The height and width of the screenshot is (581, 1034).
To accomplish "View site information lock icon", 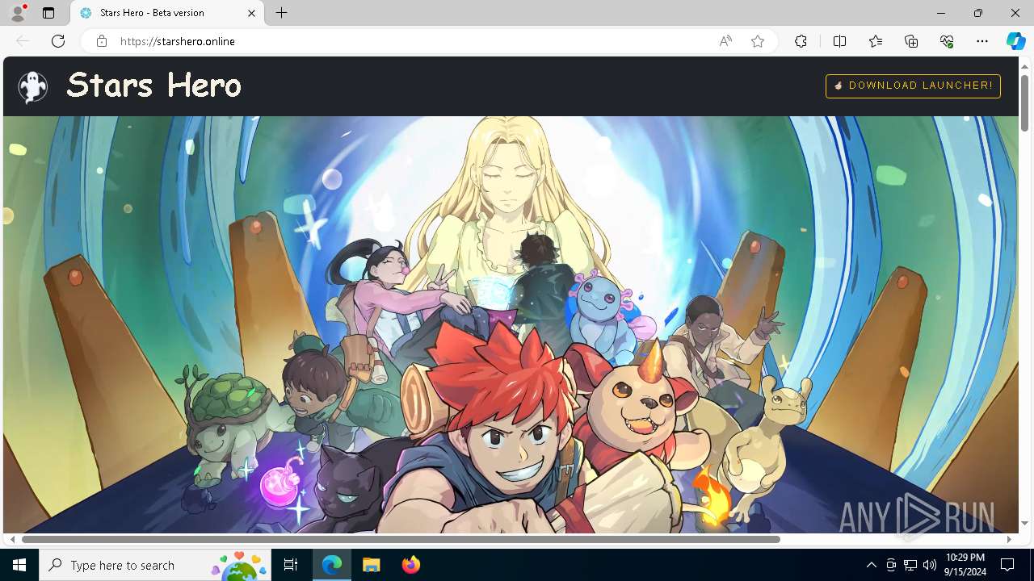I will tap(101, 41).
